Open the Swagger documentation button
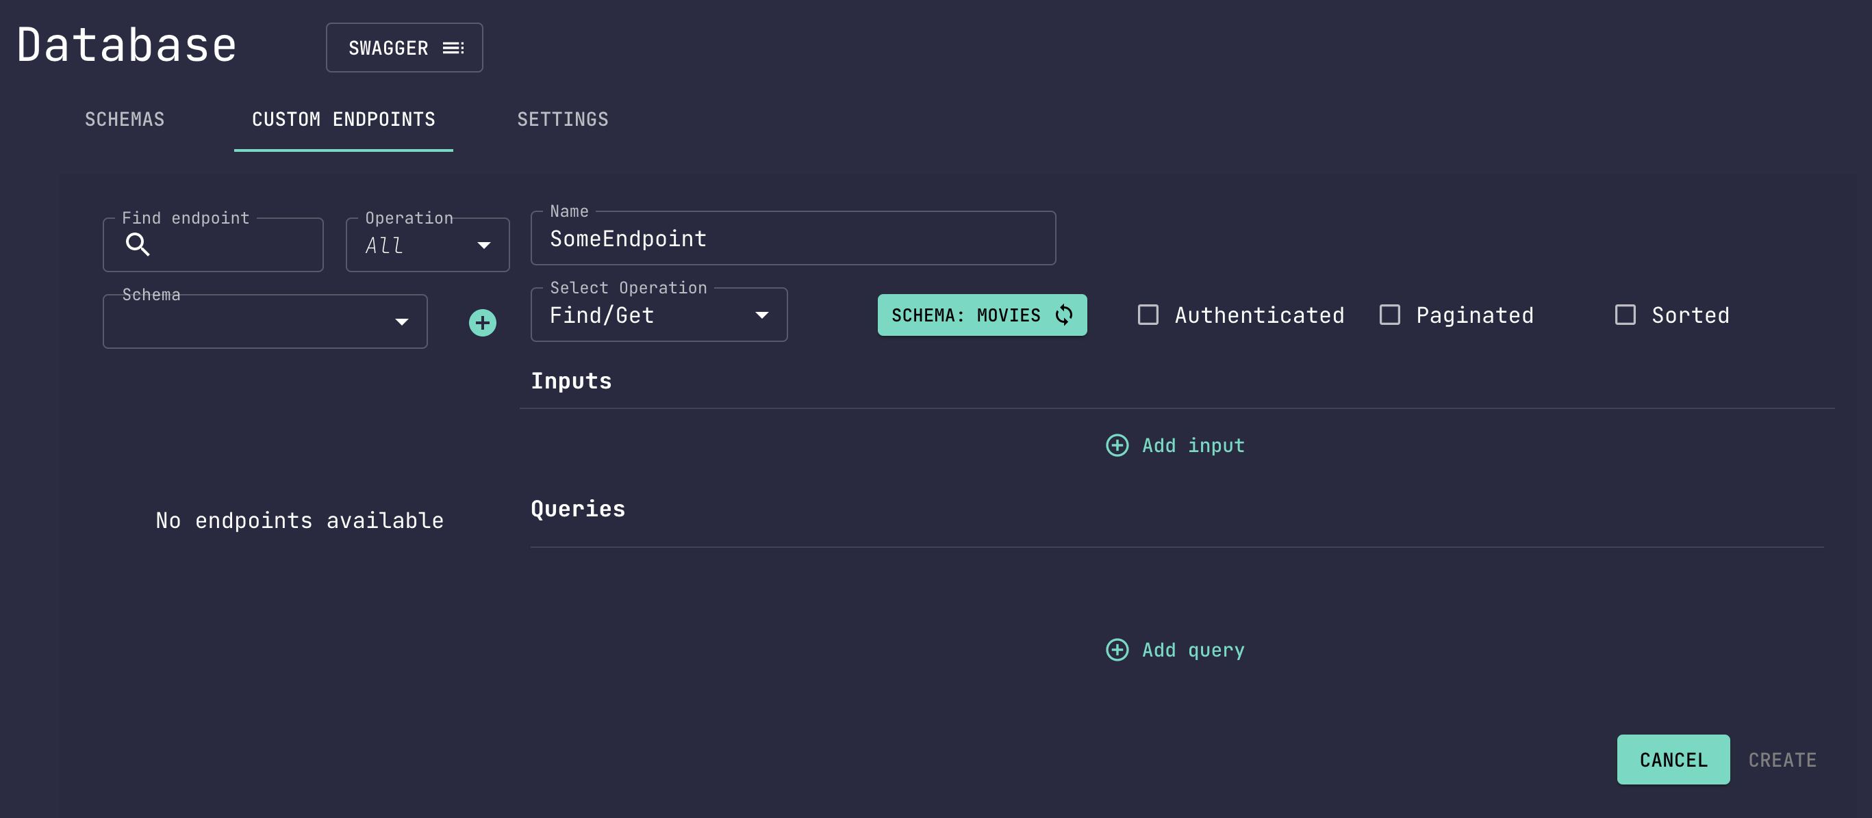The width and height of the screenshot is (1872, 818). coord(404,48)
